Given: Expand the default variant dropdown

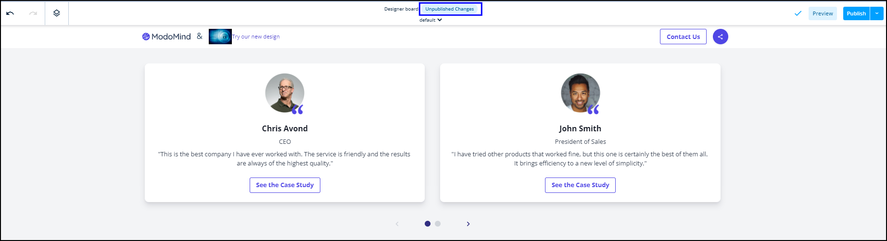Looking at the screenshot, I should 431,20.
